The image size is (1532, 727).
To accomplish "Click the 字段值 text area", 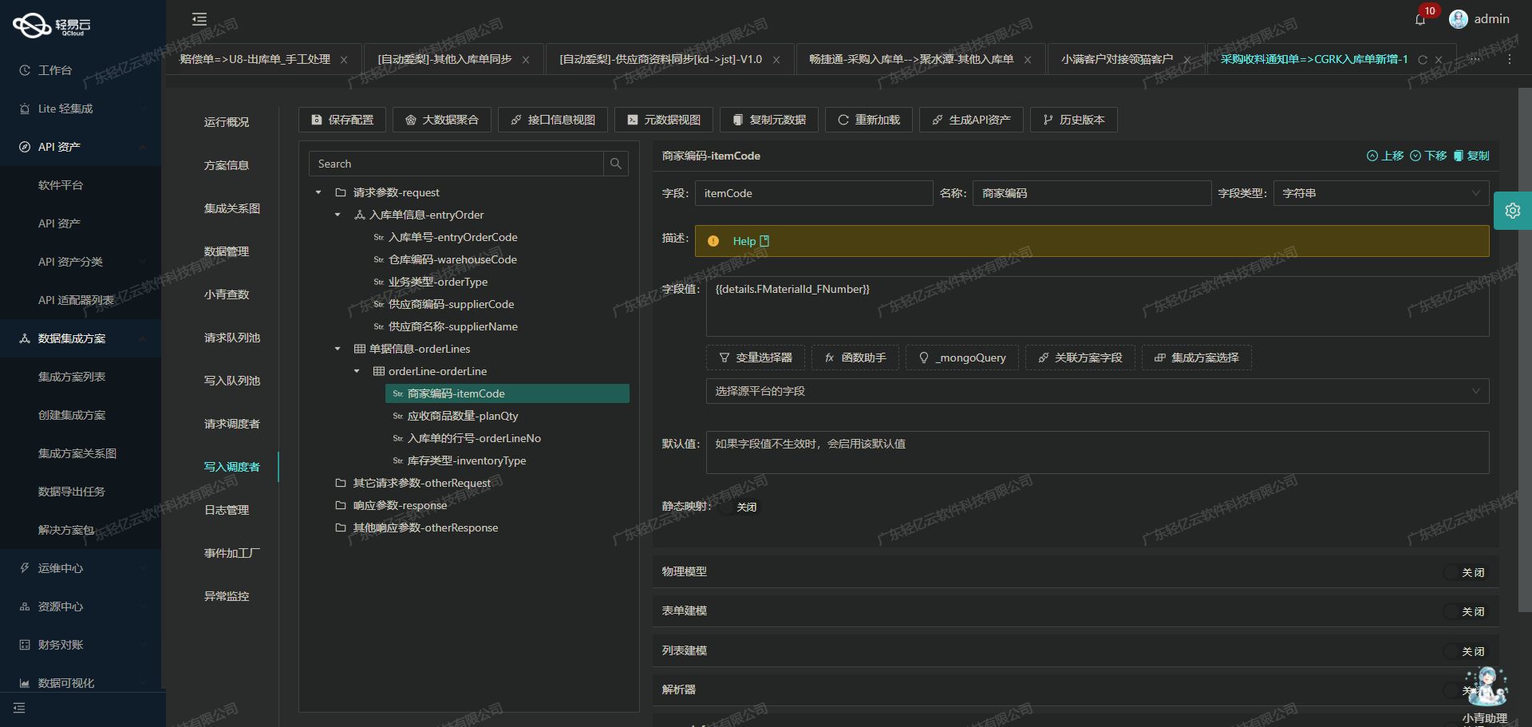I will (1097, 306).
